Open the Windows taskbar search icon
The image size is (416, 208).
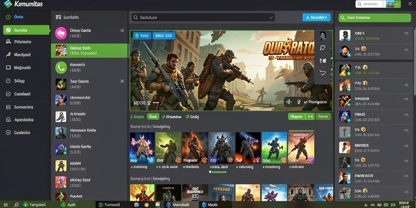pos(16,205)
